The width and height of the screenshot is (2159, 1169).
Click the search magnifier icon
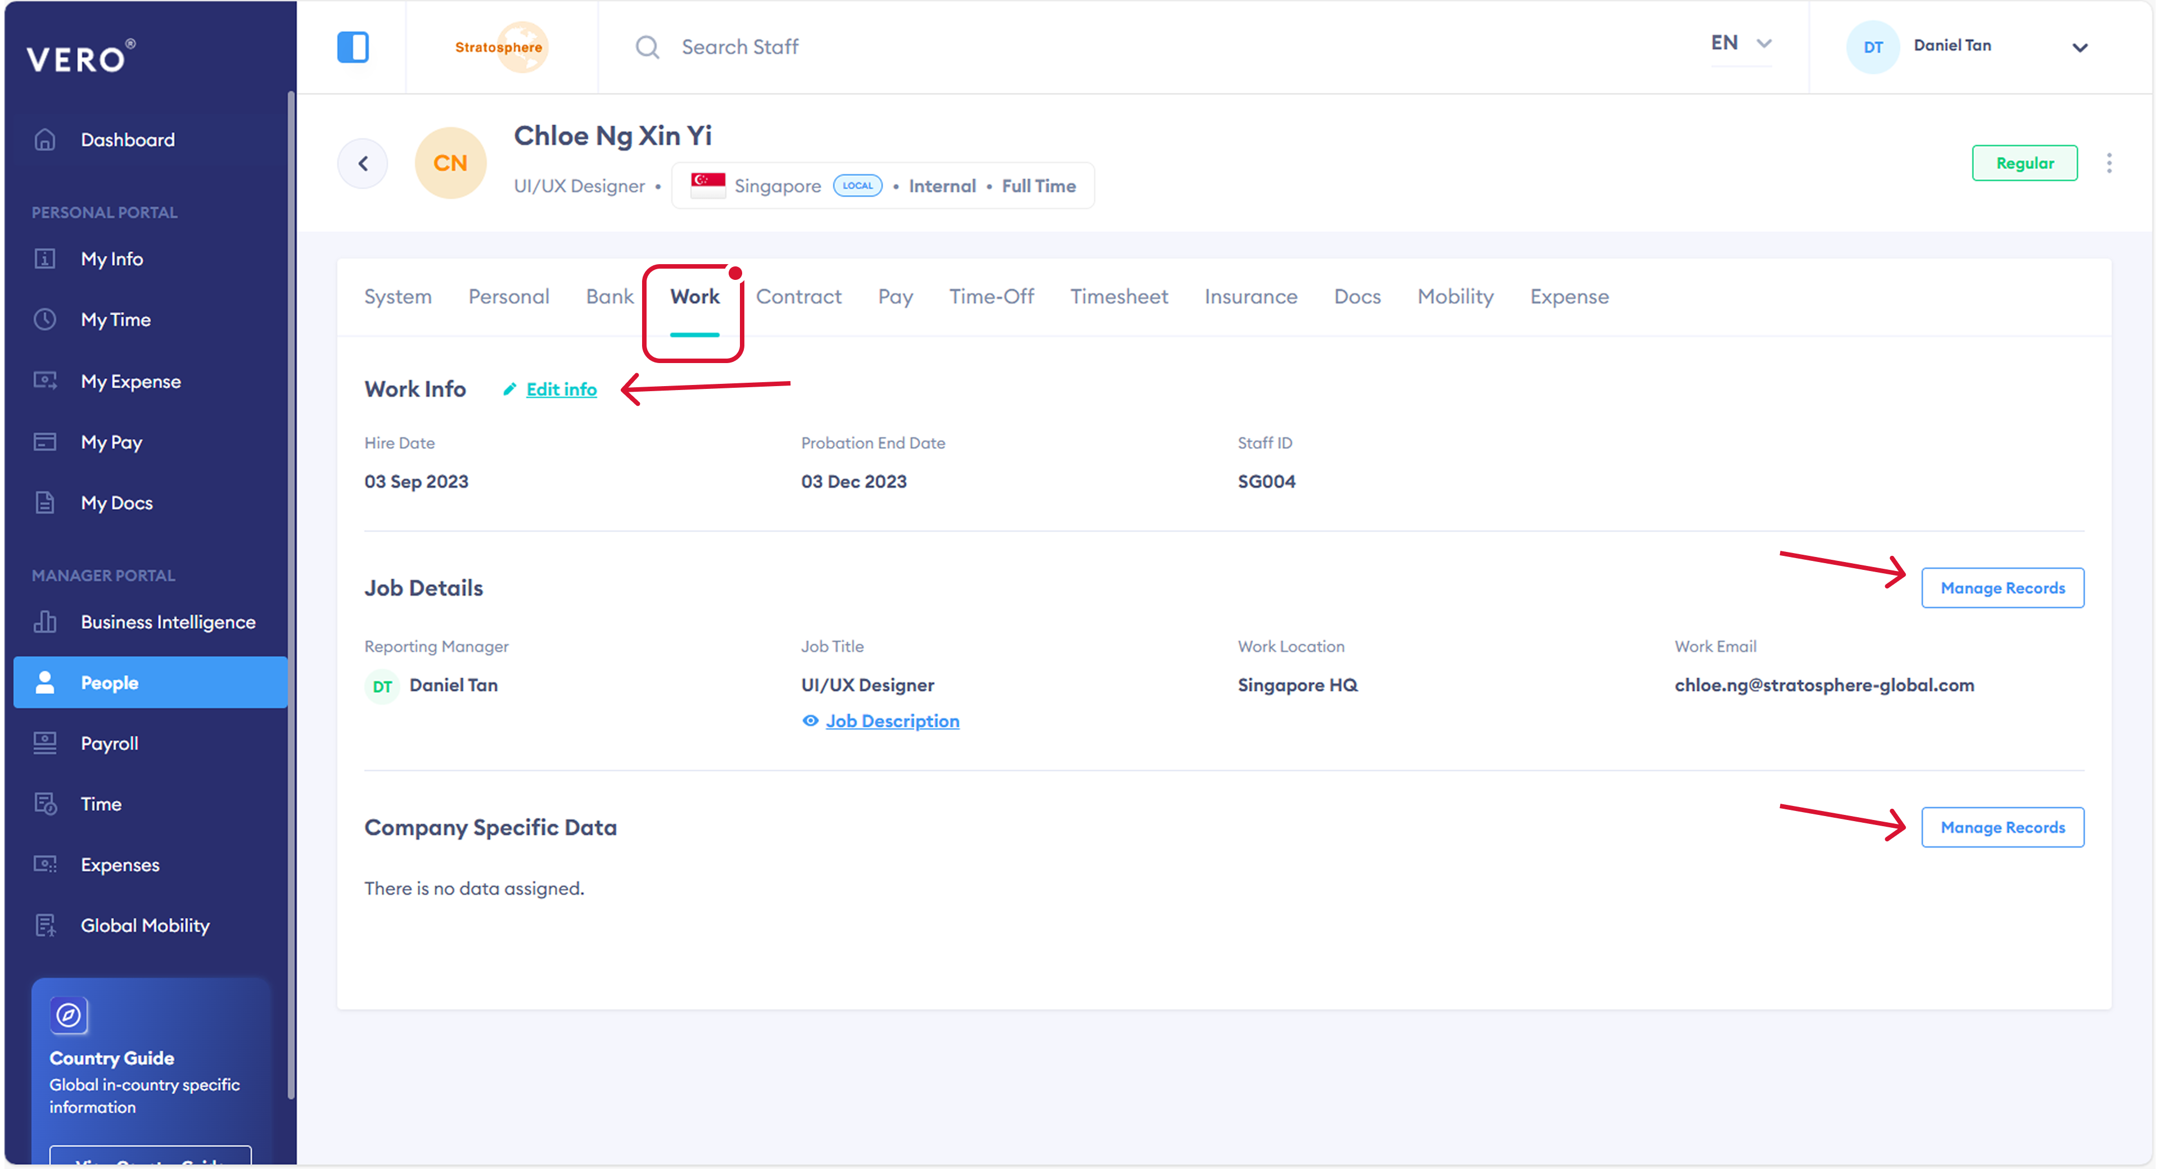coord(647,47)
